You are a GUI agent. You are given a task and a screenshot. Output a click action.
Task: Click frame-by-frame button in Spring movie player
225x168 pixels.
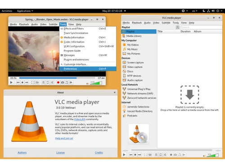click(x=71, y=82)
